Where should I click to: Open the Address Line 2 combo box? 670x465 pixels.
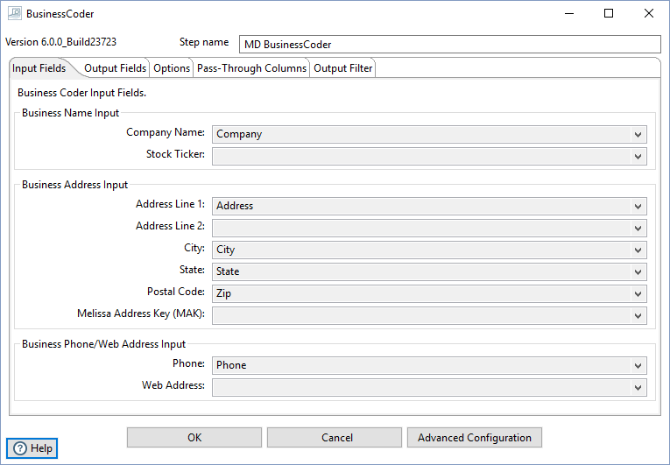point(637,228)
